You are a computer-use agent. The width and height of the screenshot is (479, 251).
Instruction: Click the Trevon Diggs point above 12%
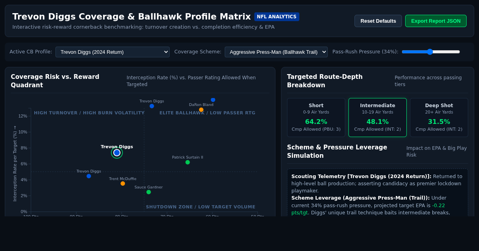click(x=152, y=106)
